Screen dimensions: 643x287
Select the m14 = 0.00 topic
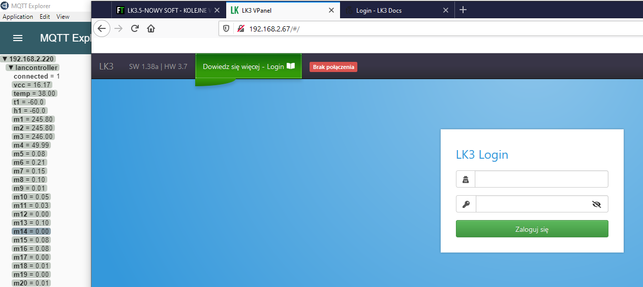(31, 231)
